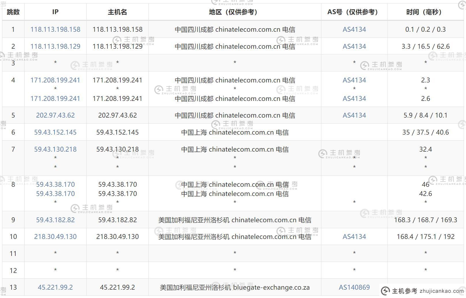Open the AS4134 link in hop 2 row

pos(354,46)
